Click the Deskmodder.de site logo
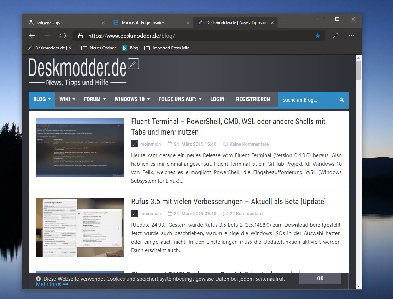 (77, 71)
